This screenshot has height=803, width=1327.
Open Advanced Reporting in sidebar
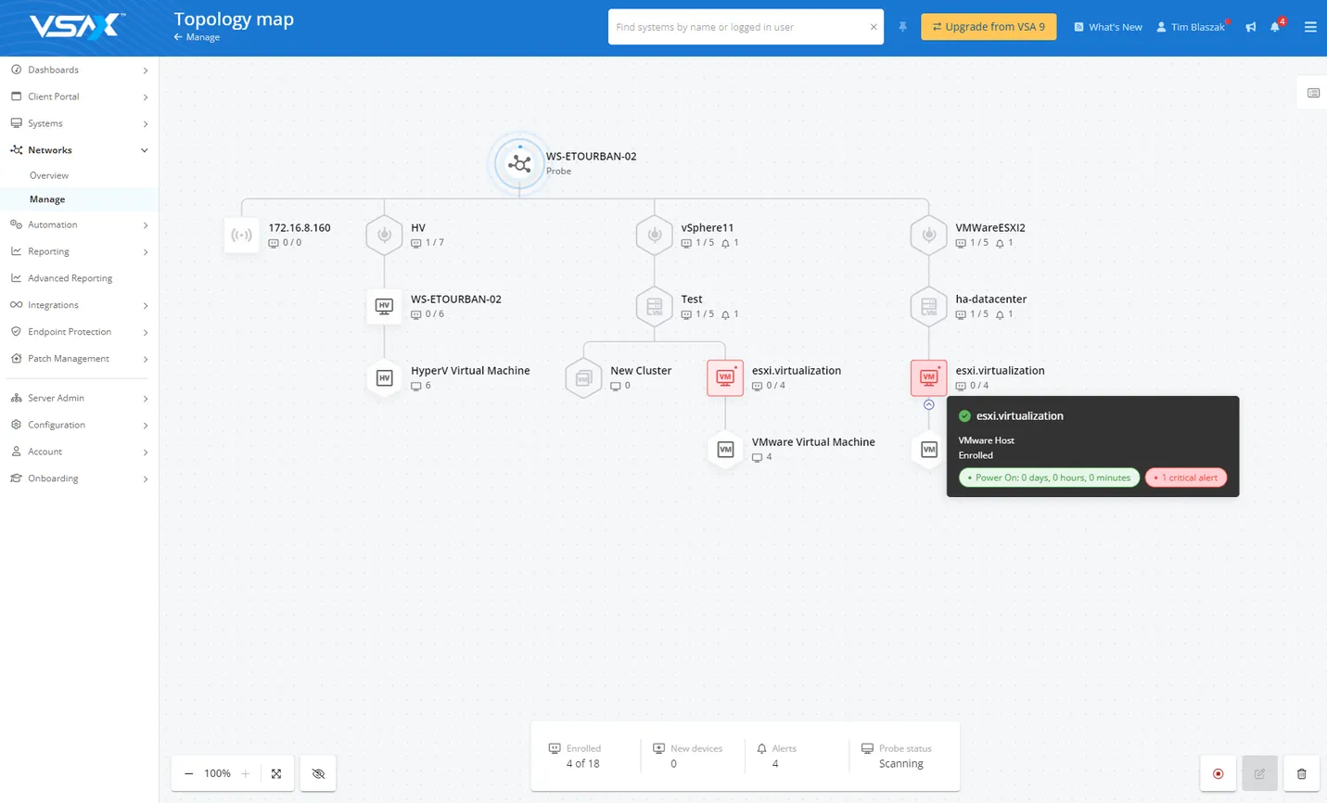pyautogui.click(x=70, y=278)
